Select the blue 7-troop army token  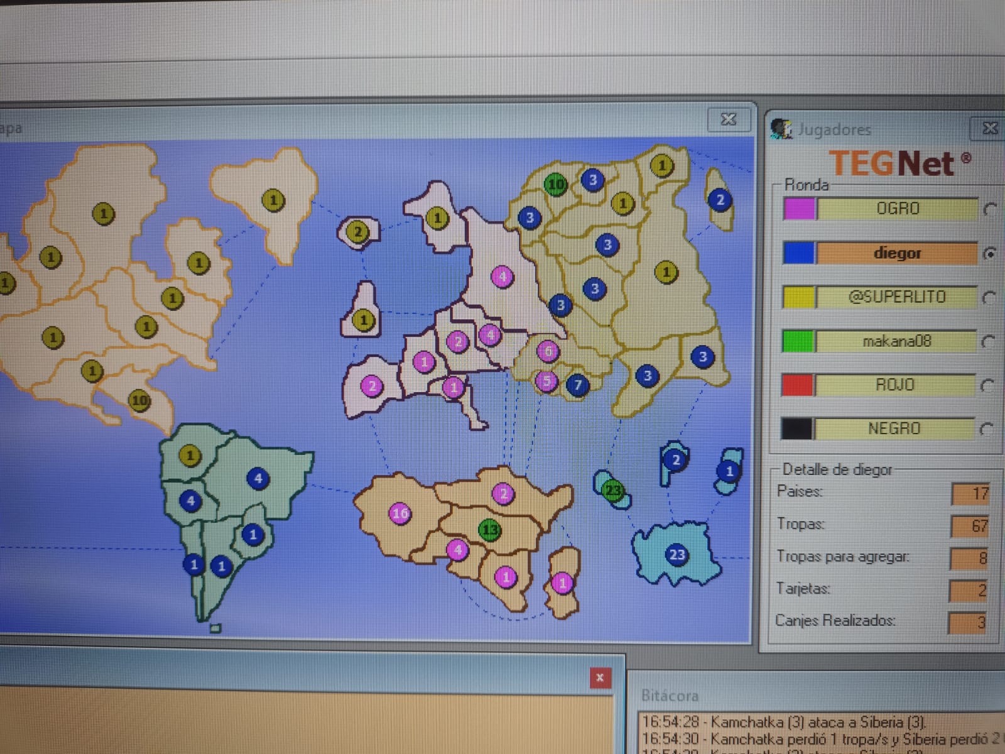coord(578,385)
